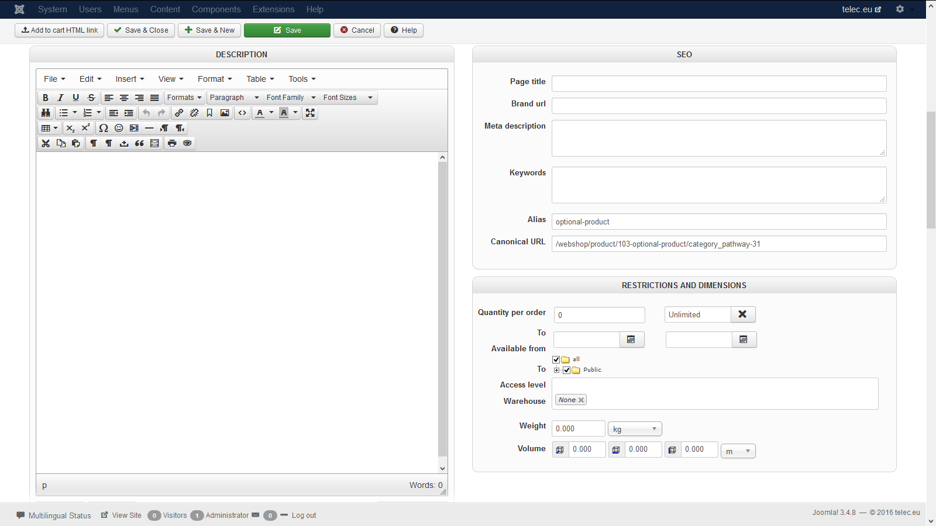Justify the text
This screenshot has height=526, width=936.
tap(154, 98)
